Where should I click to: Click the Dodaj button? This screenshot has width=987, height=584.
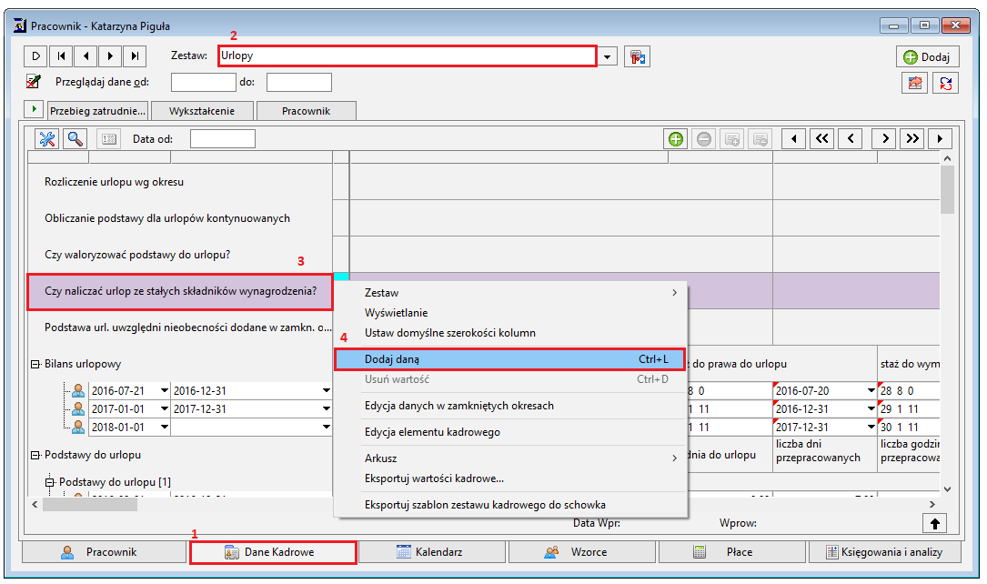pyautogui.click(x=927, y=56)
